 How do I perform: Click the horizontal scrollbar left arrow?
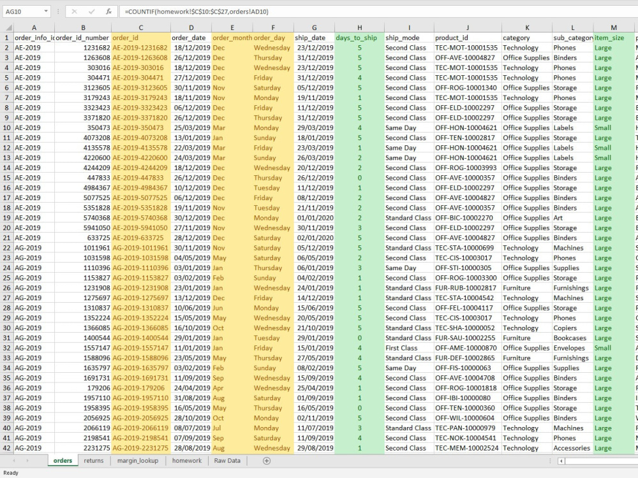[561, 461]
